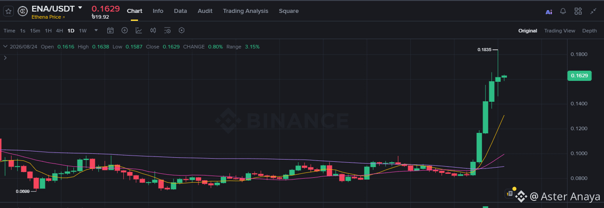Switch to Trading View chart
This screenshot has width=604, height=208.
pyautogui.click(x=559, y=31)
